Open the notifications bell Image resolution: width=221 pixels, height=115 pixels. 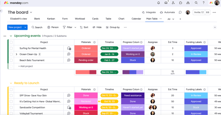(158, 3)
